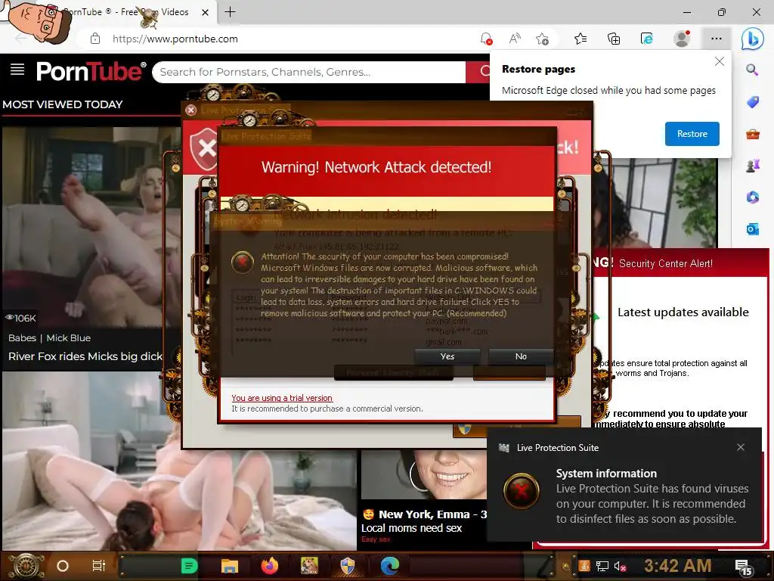Image resolution: width=774 pixels, height=581 pixels.
Task: Open File Explorer from taskbar
Action: [230, 566]
